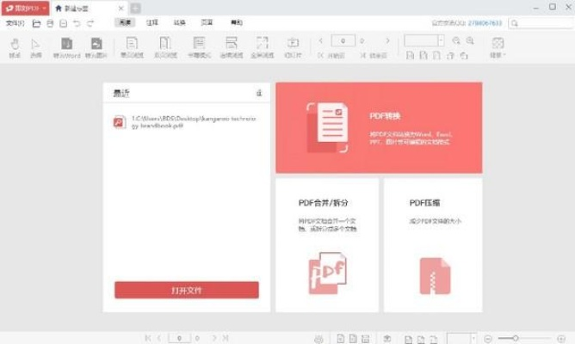The width and height of the screenshot is (575, 344).
Task: Click the zoom out magnifier in the top toolbar
Action: [x=456, y=40]
